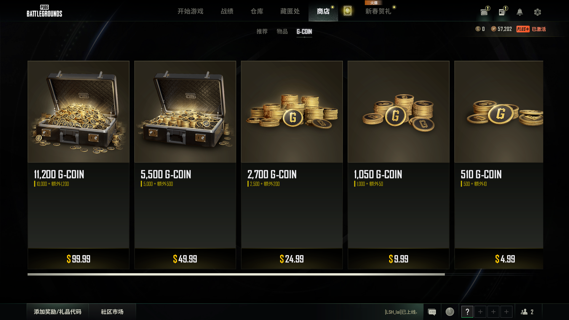Open the 社区市场 link
The height and width of the screenshot is (320, 569).
click(x=112, y=312)
